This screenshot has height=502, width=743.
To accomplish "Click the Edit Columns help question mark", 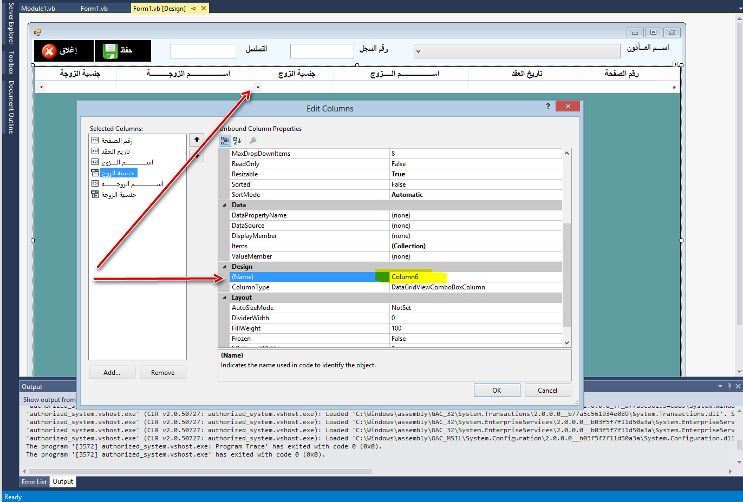I will 548,106.
